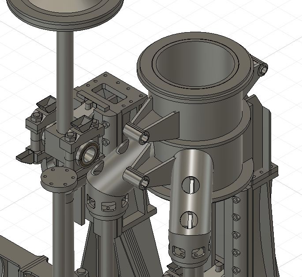302x277 pixels.
Task: Select the bearing ring inside the housing block
Action: click(89, 154)
